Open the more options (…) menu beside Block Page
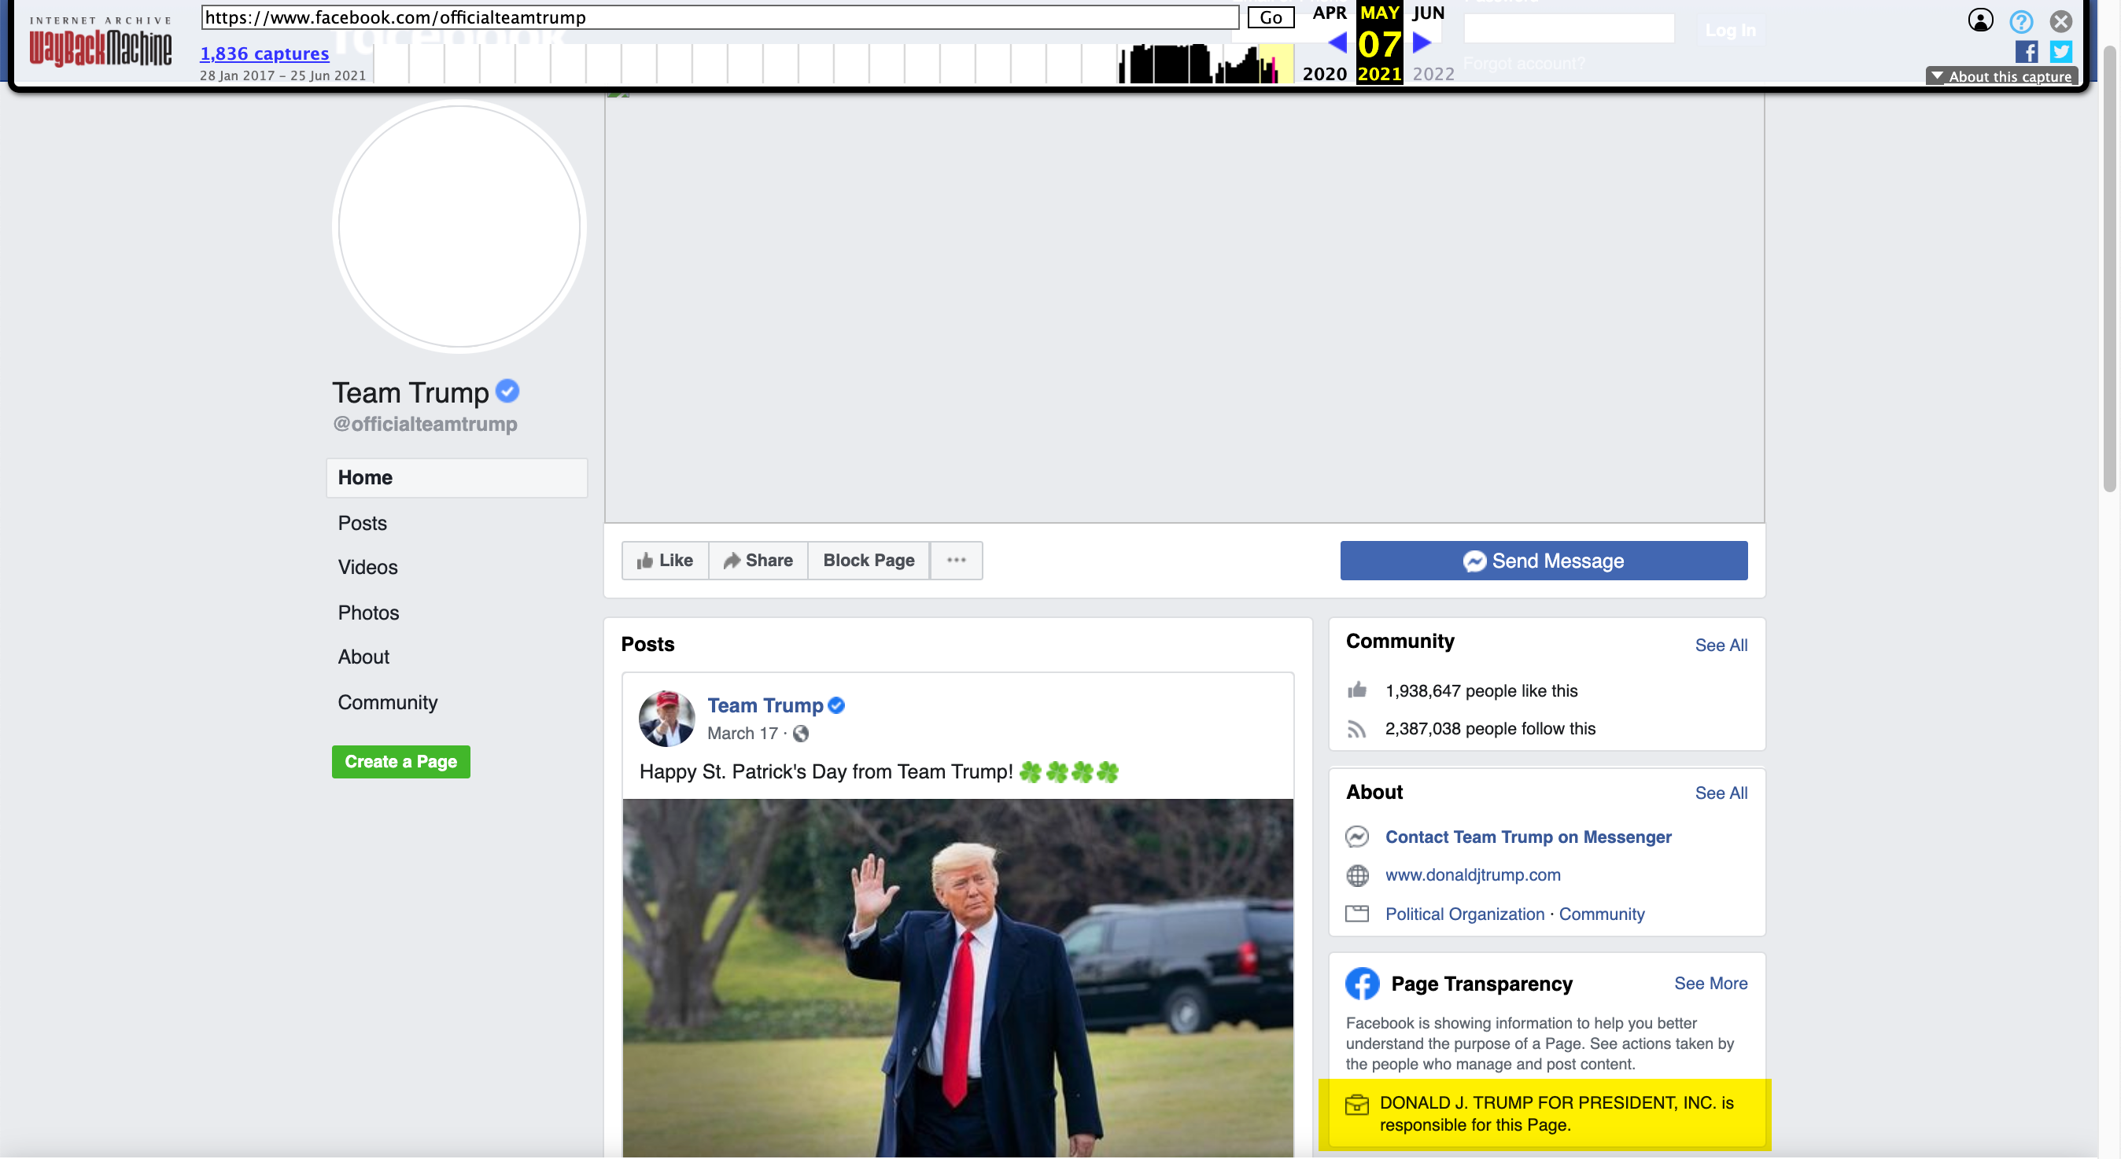Screen dimensions: 2121x1159 [955, 560]
